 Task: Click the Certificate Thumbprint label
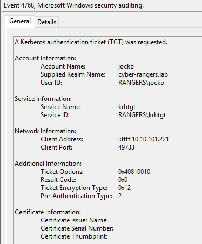click(x=74, y=236)
